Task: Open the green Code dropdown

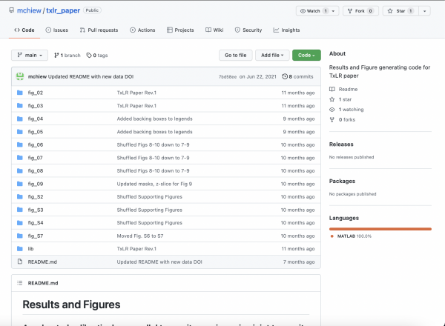Action: (x=306, y=56)
